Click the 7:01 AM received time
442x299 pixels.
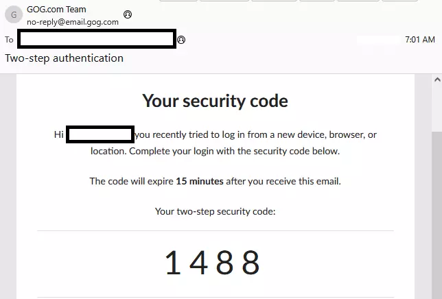420,40
